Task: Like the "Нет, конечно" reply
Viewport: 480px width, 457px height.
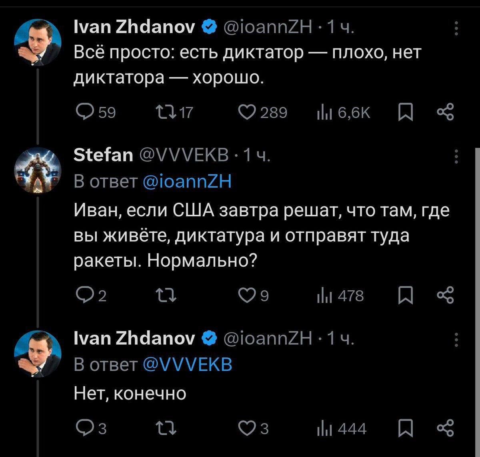Action: (x=247, y=428)
